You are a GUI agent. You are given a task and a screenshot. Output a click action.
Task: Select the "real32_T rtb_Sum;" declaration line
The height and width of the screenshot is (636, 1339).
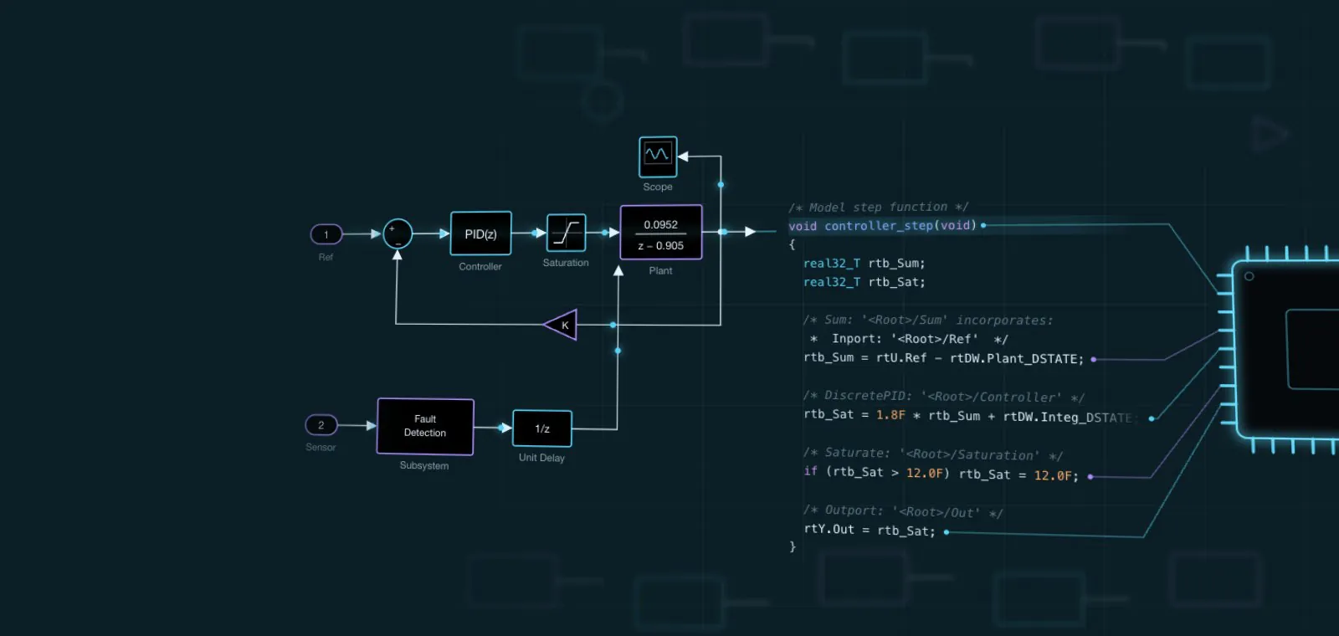click(x=864, y=263)
